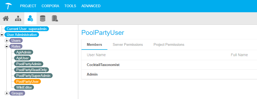Expand the Groups node arrow
The height and width of the screenshot is (99, 257).
[x=7, y=93]
